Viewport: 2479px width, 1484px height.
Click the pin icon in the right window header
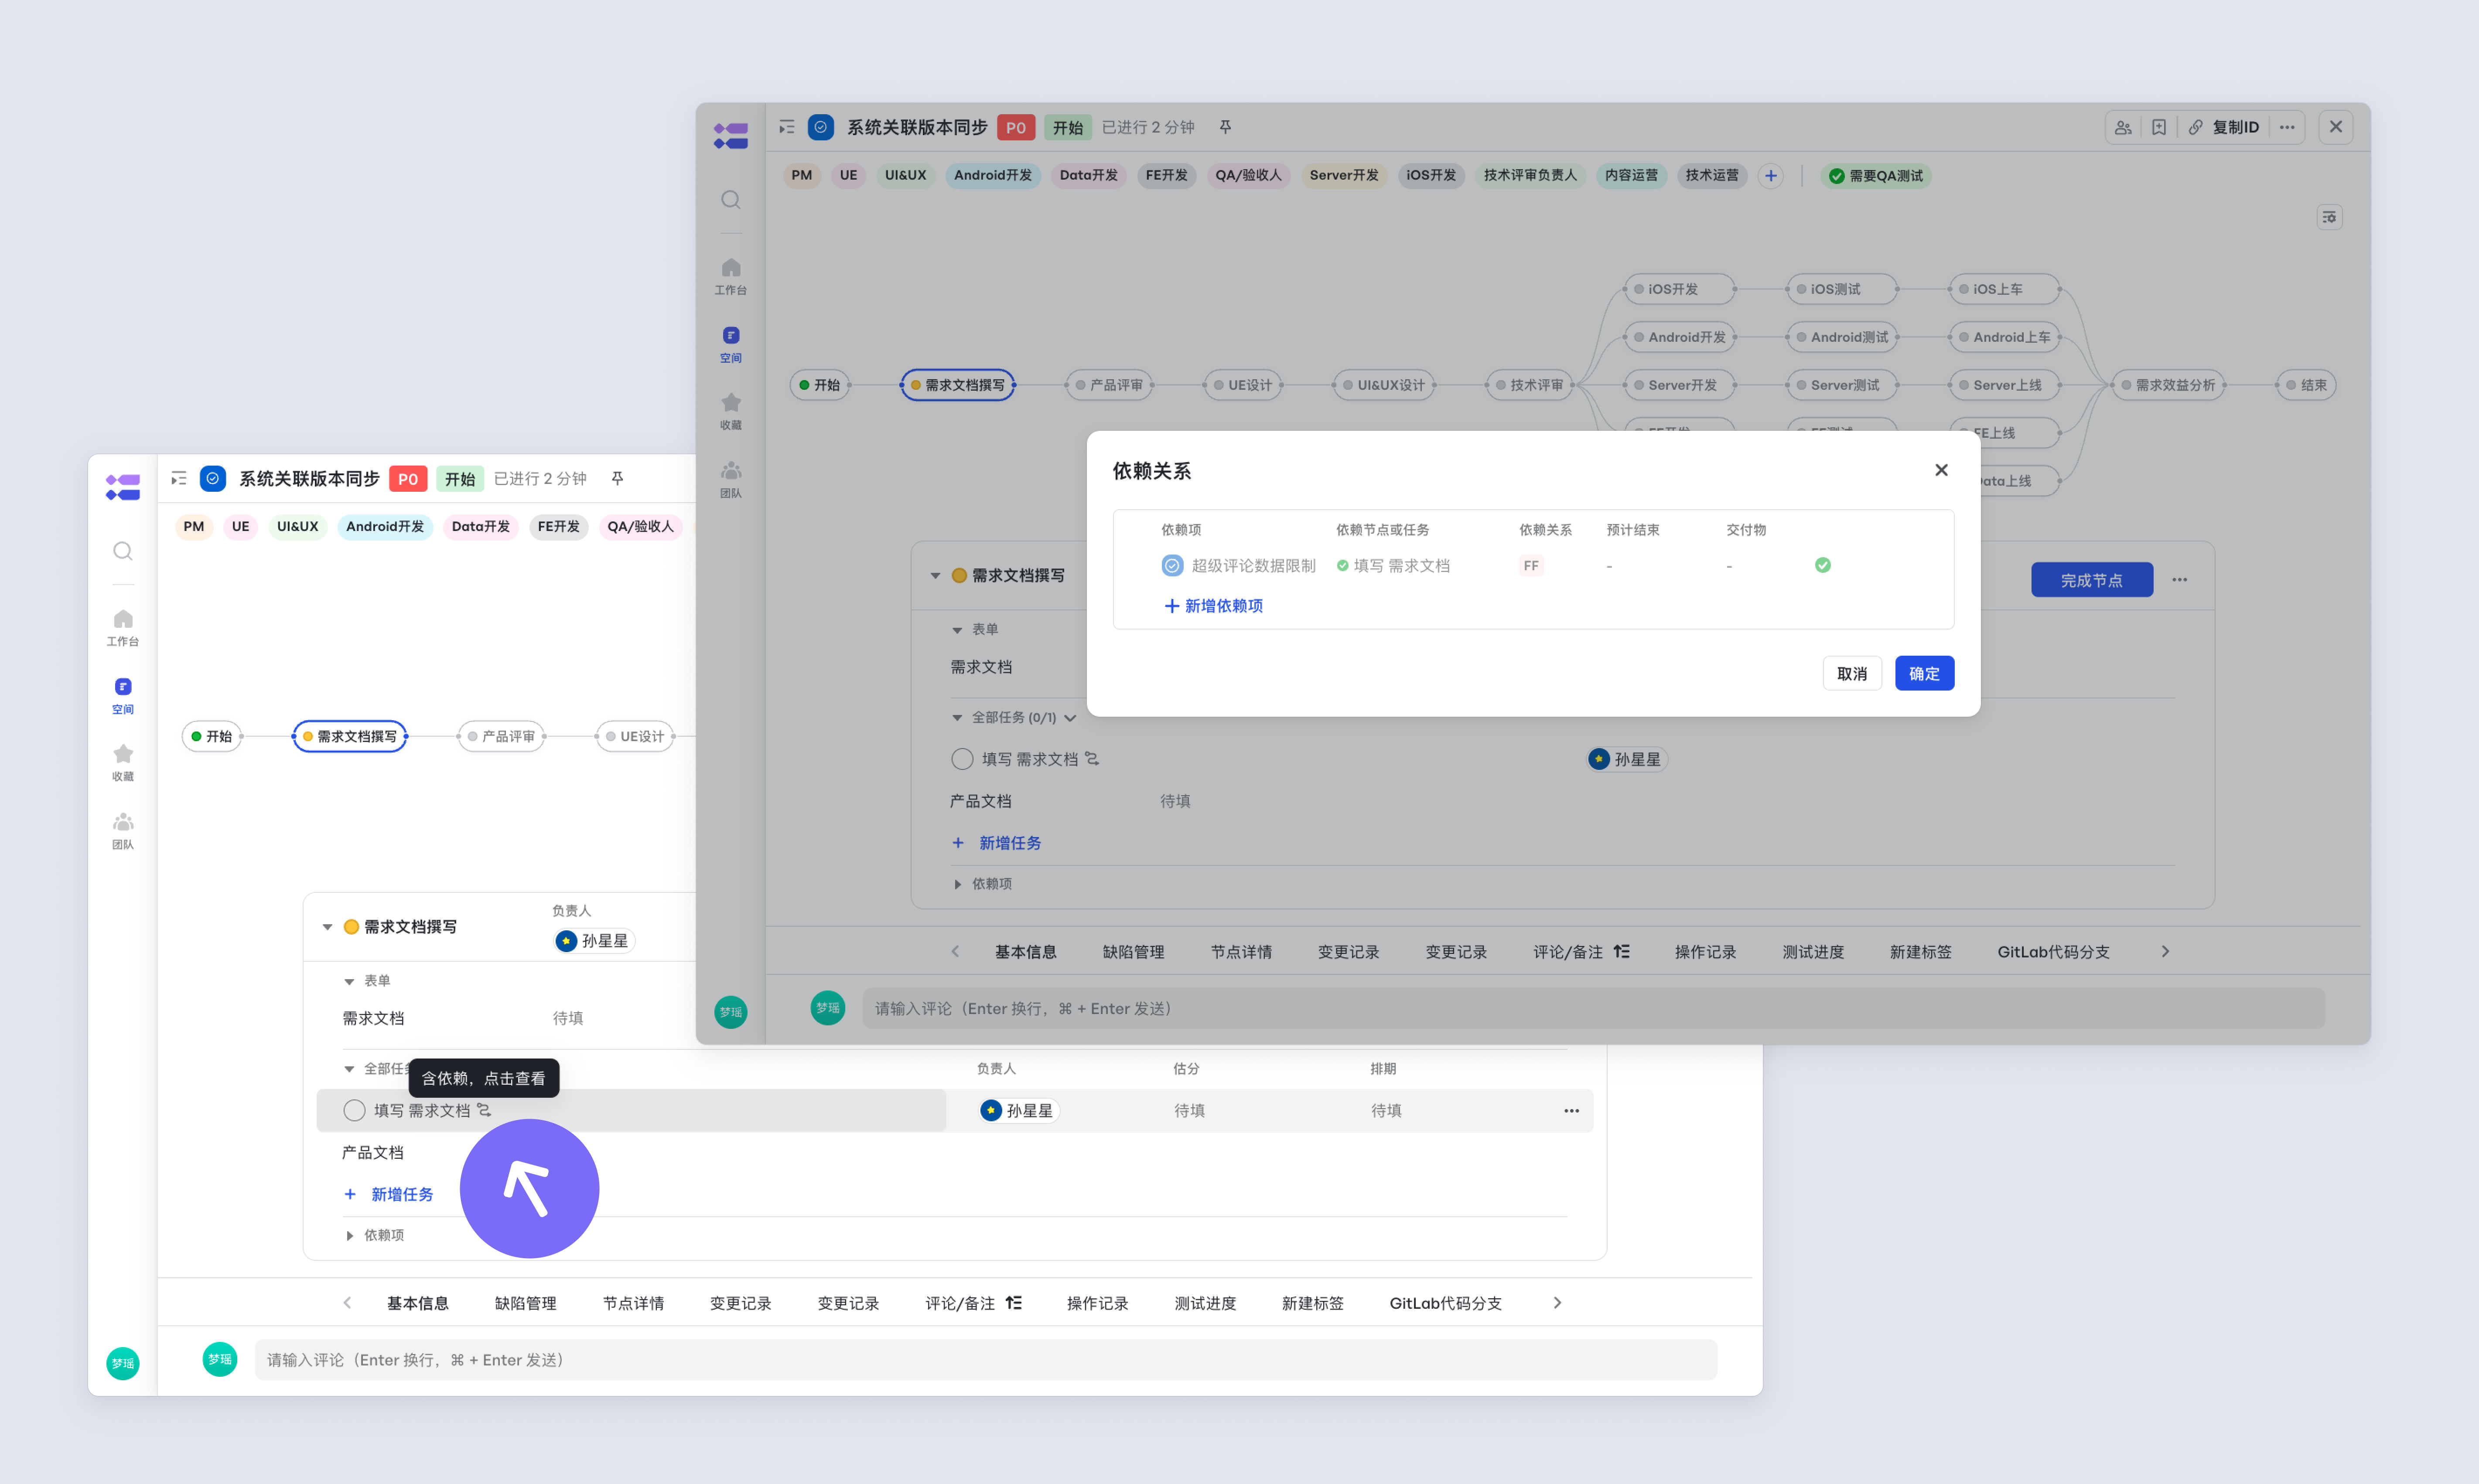(1226, 127)
